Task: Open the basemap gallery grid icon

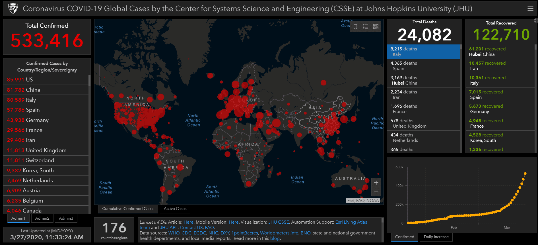Action: (x=376, y=27)
